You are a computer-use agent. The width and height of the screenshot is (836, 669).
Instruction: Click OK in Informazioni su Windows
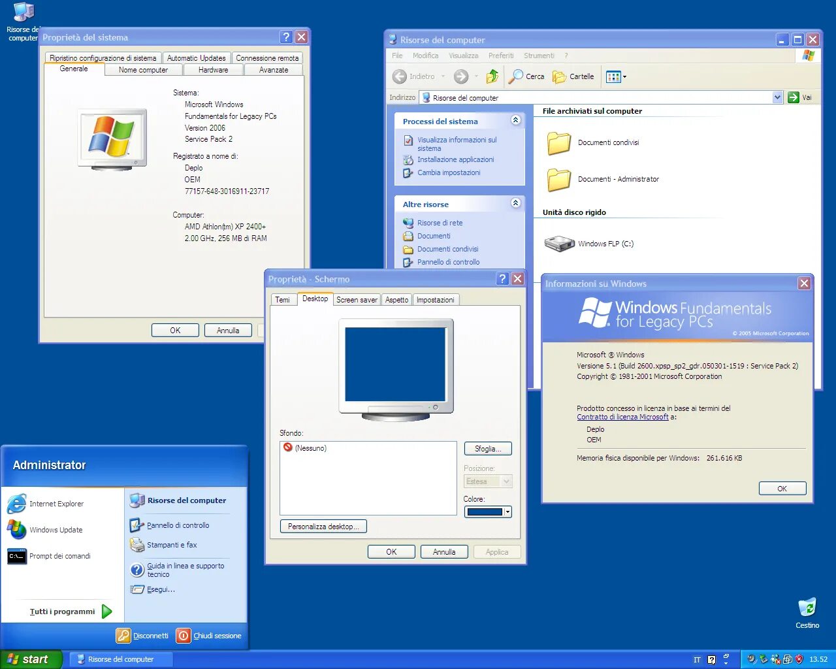pyautogui.click(x=782, y=489)
